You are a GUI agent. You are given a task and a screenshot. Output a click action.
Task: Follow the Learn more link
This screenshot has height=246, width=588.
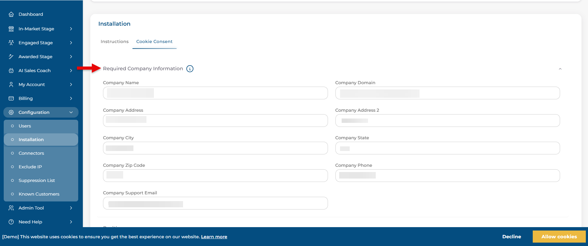(214, 237)
